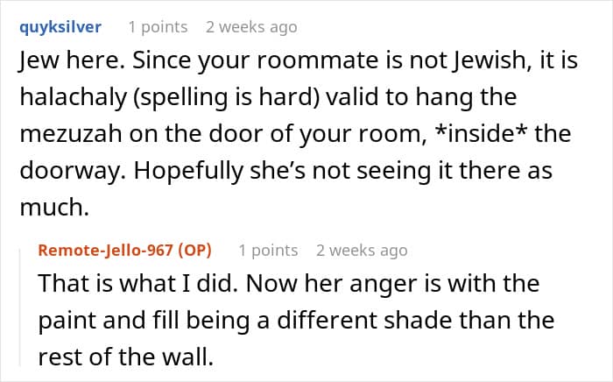Click the timestamp on the OP's reply
The width and height of the screenshot is (613, 382).
pyautogui.click(x=362, y=251)
